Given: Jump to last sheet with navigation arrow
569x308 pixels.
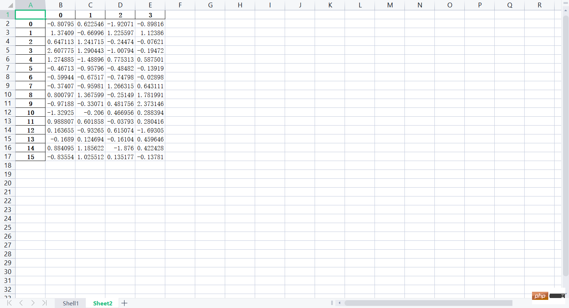Looking at the screenshot, I should 44,303.
